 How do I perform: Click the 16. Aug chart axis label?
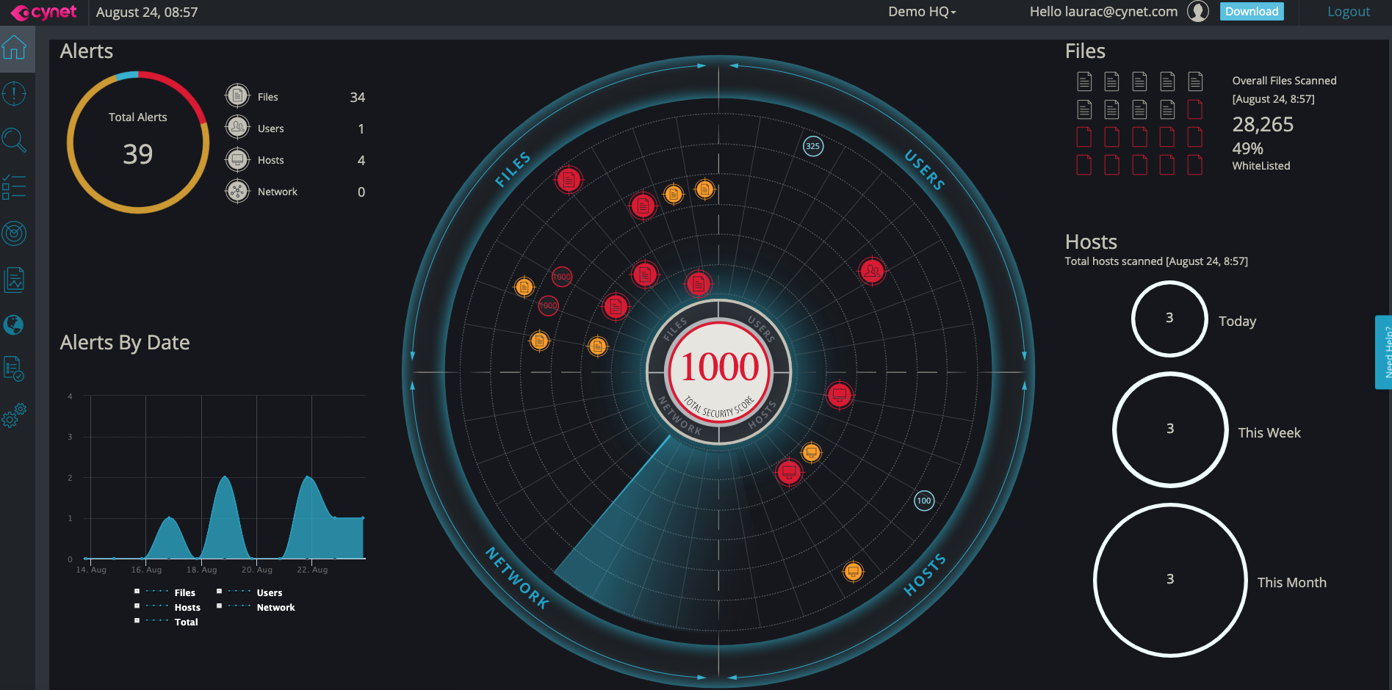[x=146, y=570]
